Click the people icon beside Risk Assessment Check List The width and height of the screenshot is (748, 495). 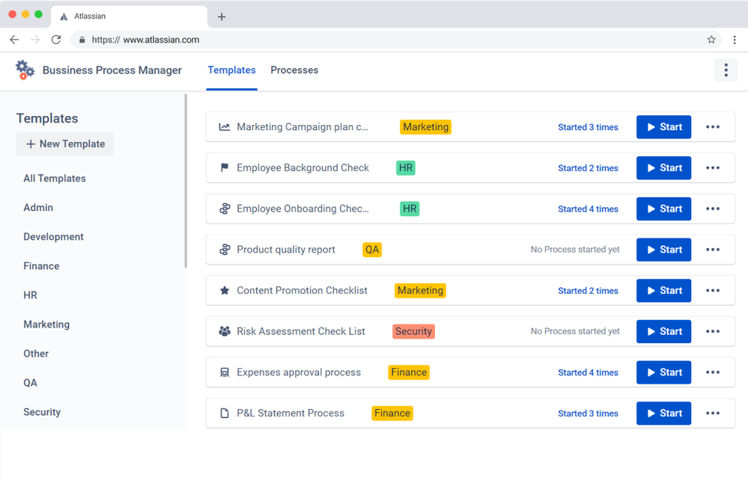pos(224,331)
